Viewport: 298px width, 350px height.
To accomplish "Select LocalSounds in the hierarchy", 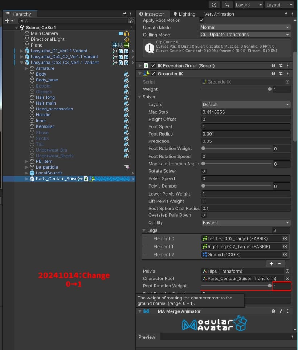I will click(x=49, y=173).
